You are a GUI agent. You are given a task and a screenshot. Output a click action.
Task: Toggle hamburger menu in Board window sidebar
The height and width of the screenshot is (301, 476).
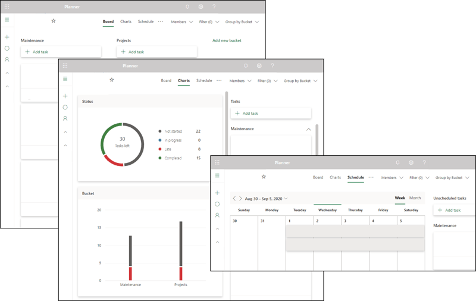tap(7, 20)
